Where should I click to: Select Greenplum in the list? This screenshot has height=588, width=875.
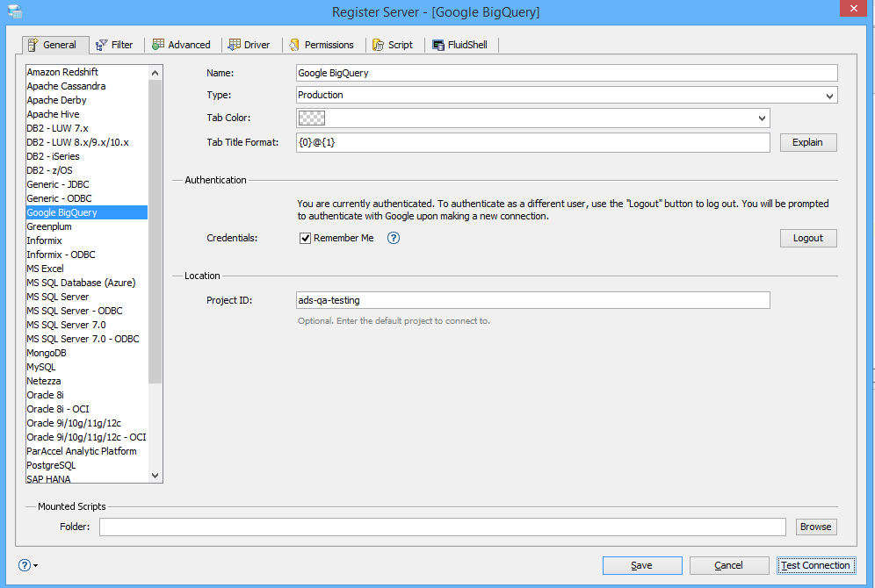pos(87,226)
